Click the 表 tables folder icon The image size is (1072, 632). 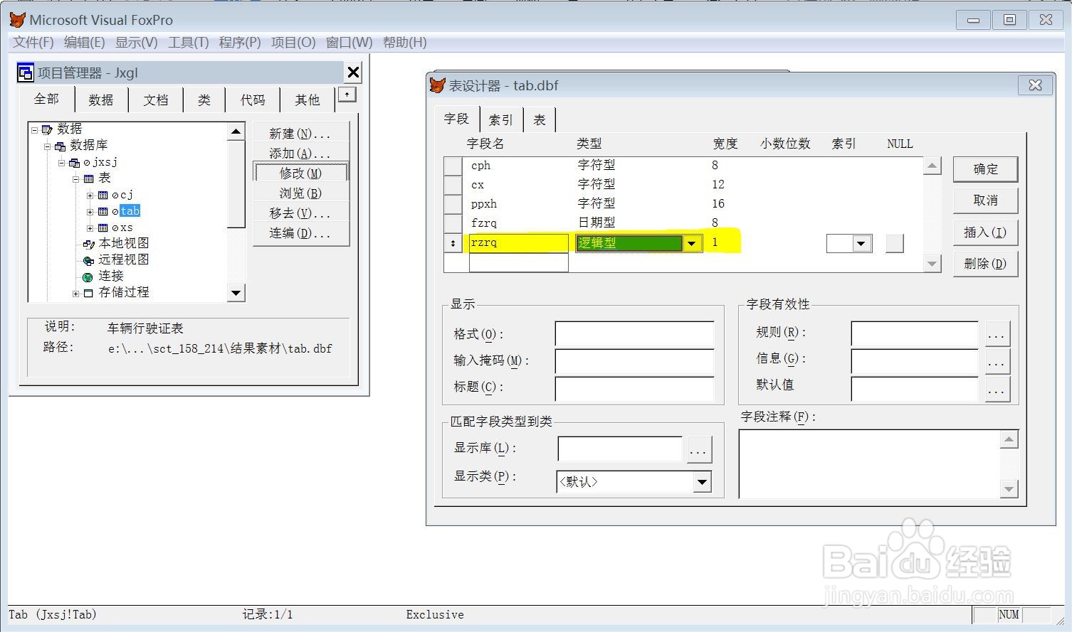[88, 179]
